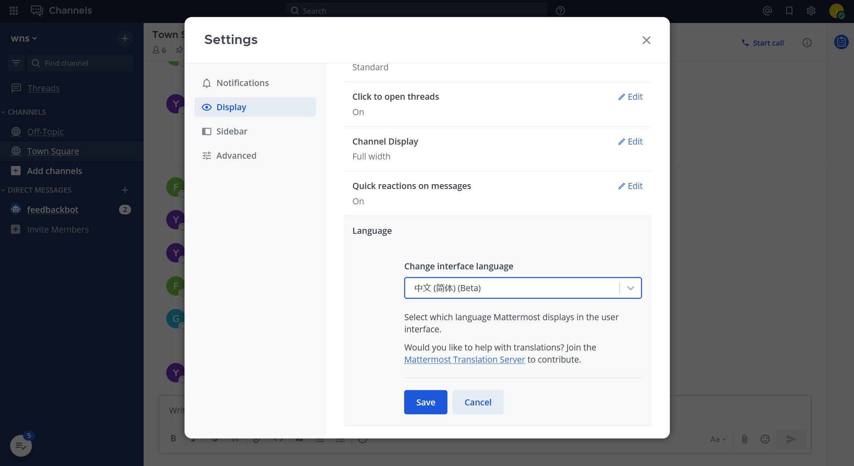Click the channel filter icon in sidebar
The width and height of the screenshot is (854, 466).
click(16, 63)
